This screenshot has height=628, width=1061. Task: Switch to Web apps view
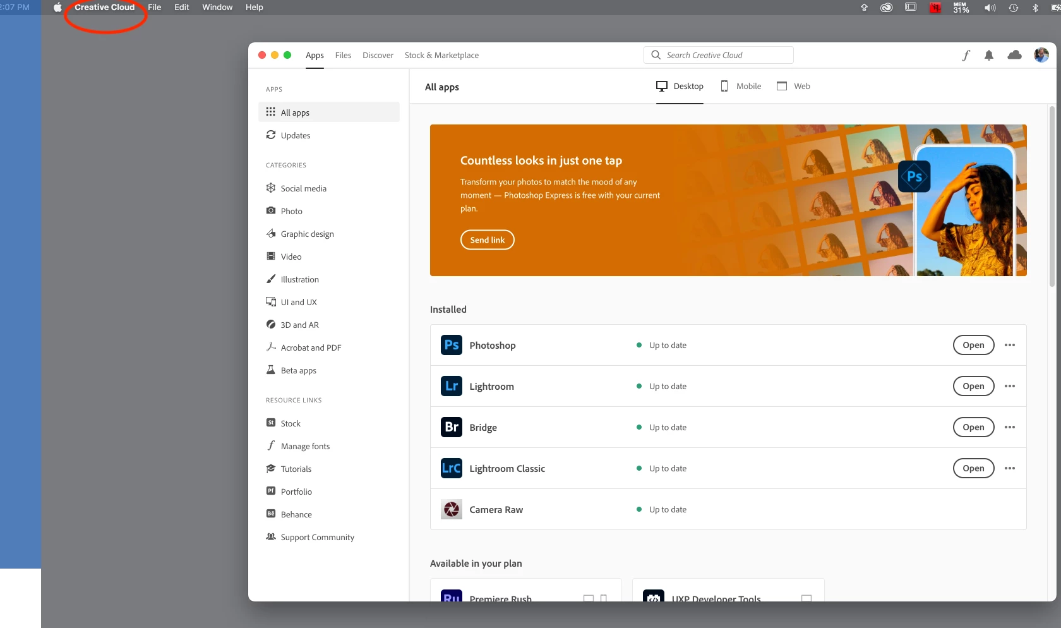(793, 87)
